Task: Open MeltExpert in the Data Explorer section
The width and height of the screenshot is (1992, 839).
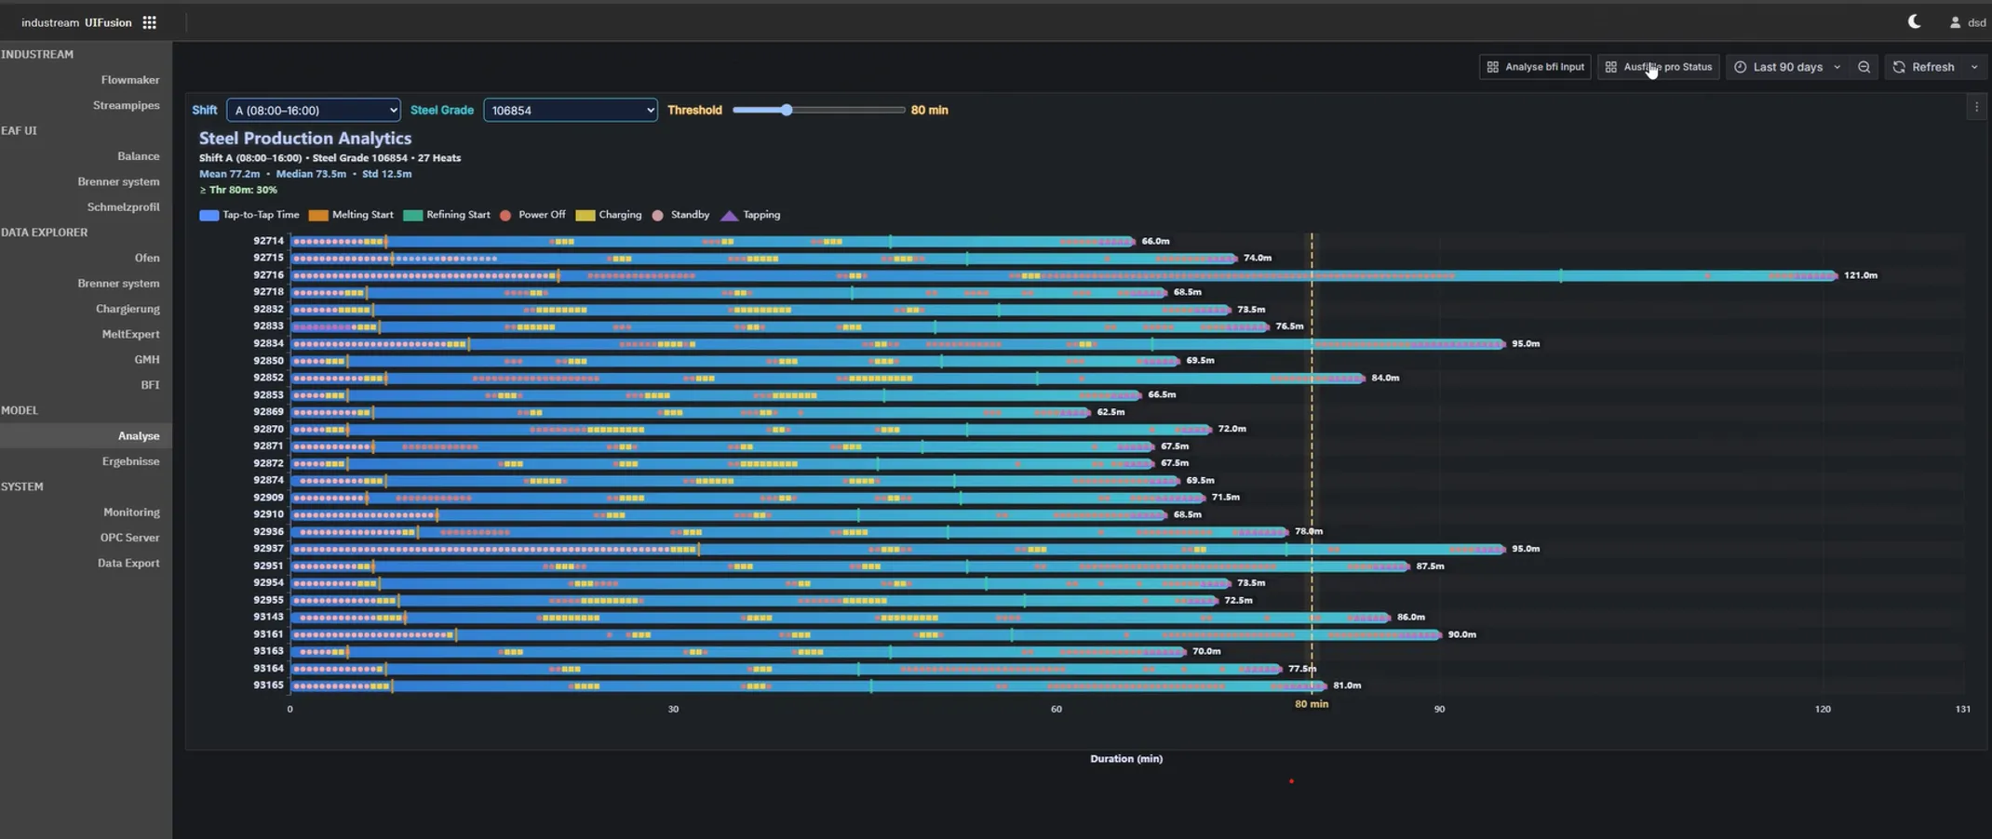Action: (x=129, y=334)
